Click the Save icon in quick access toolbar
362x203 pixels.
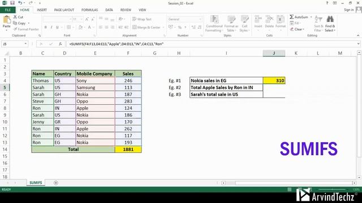point(12,3)
